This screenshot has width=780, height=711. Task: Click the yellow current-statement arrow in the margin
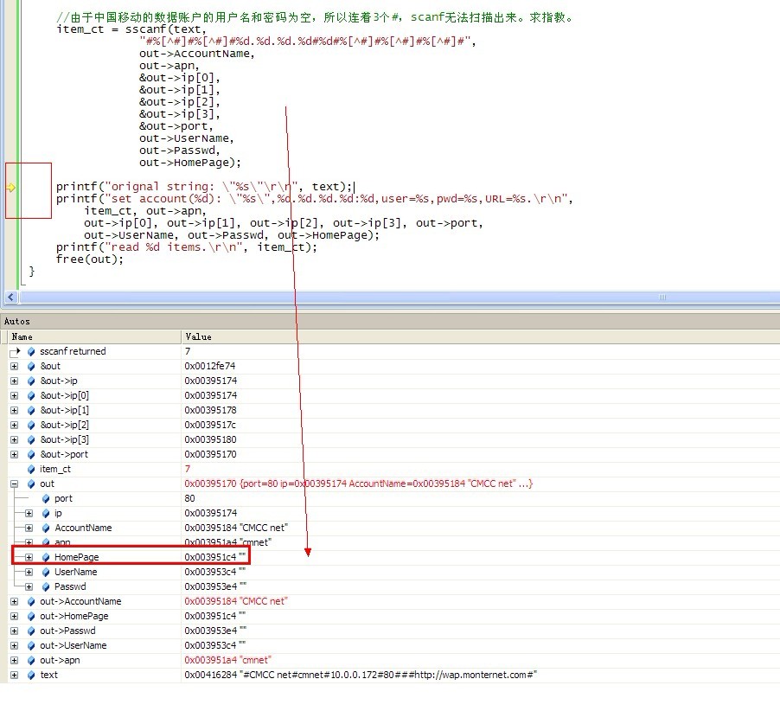(x=11, y=187)
